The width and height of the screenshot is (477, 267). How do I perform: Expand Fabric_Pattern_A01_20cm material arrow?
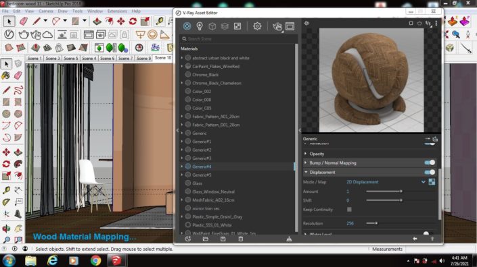pos(182,117)
